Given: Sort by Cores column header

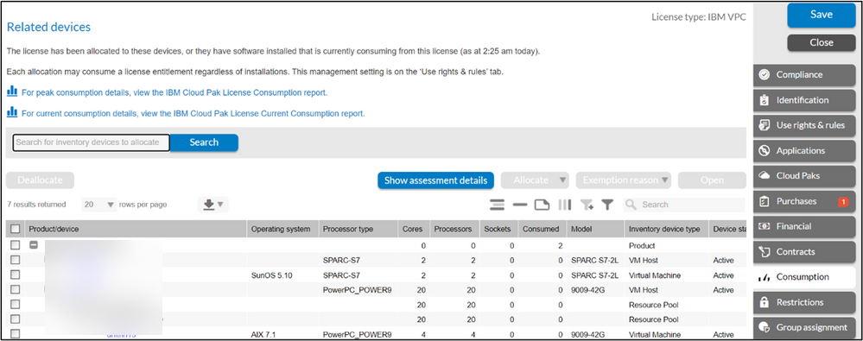Looking at the screenshot, I should (413, 229).
